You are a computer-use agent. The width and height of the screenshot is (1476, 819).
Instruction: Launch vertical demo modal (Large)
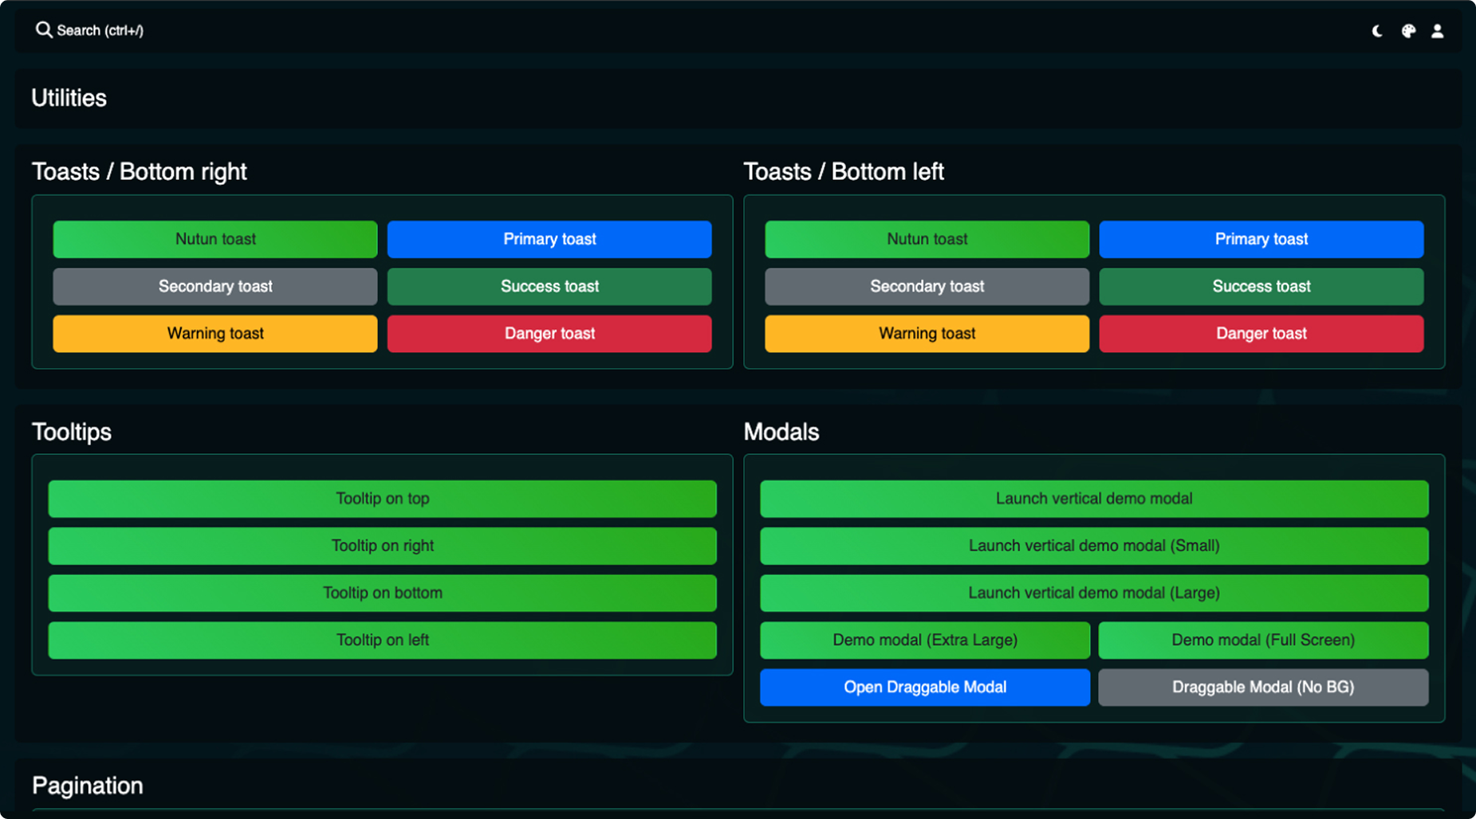click(1094, 594)
